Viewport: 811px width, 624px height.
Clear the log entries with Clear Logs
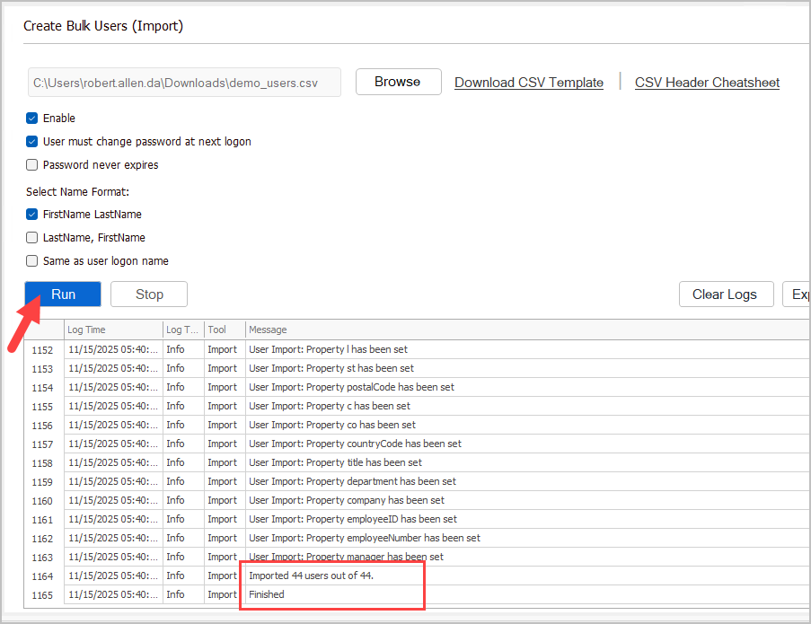pos(726,294)
